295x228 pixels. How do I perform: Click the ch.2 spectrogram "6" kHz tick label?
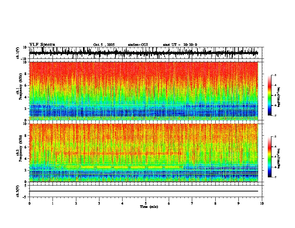click(x=26, y=147)
